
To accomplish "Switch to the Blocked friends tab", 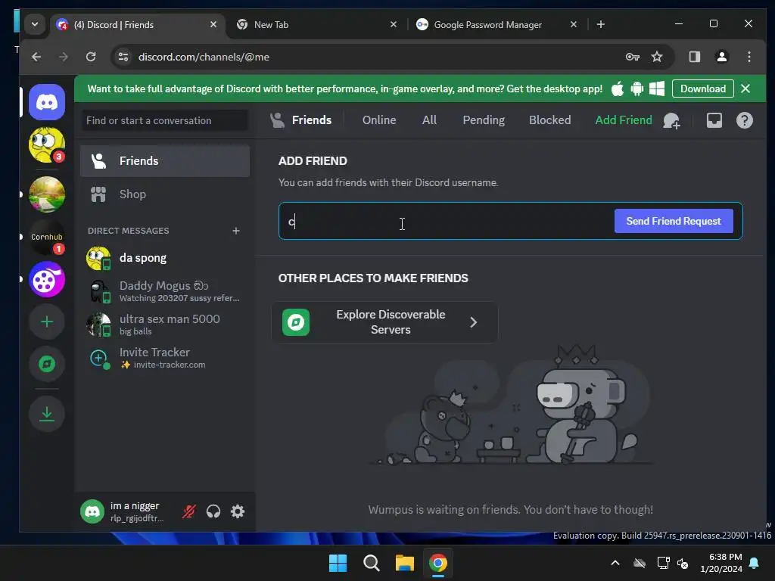I will click(549, 120).
